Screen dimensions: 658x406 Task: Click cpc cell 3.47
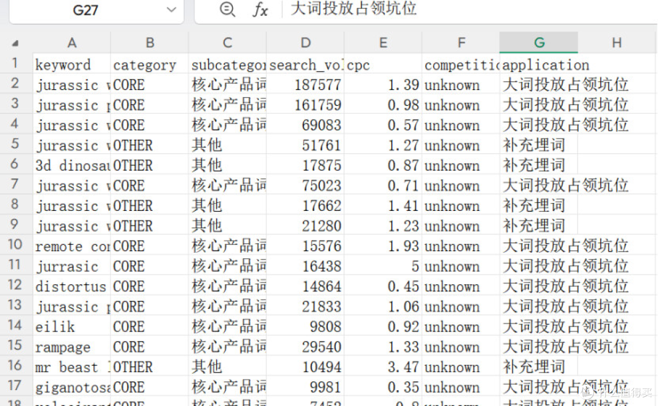[383, 366]
